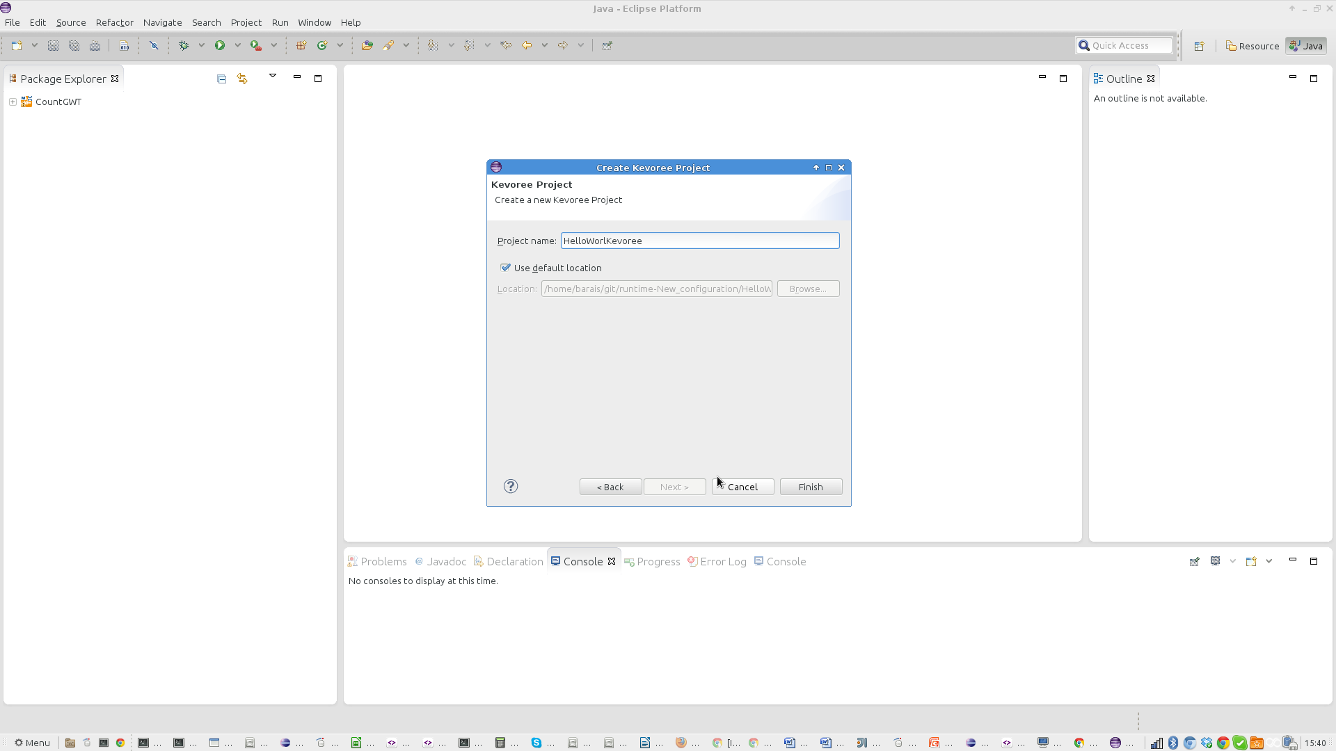Click the Next Annotation icon
The height and width of the screenshot is (751, 1336).
pos(433,45)
